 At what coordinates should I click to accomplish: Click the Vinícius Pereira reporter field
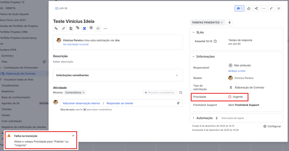pos(241,78)
